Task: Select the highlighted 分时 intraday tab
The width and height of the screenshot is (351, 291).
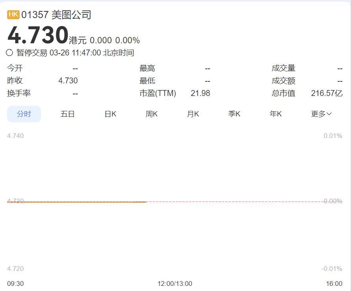Action: point(24,113)
